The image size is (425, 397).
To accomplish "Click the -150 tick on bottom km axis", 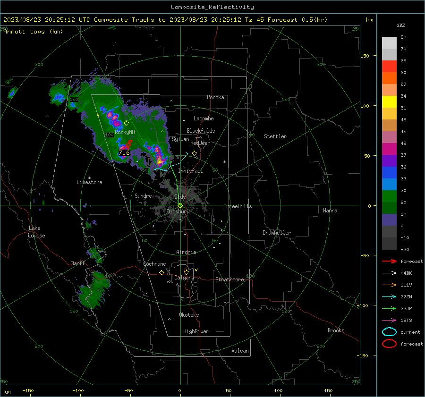I will click(28, 390).
